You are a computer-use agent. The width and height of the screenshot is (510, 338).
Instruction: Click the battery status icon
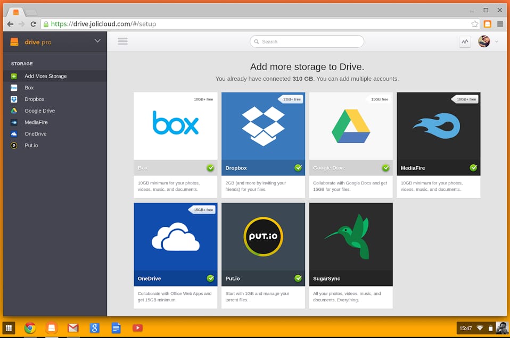pos(490,328)
